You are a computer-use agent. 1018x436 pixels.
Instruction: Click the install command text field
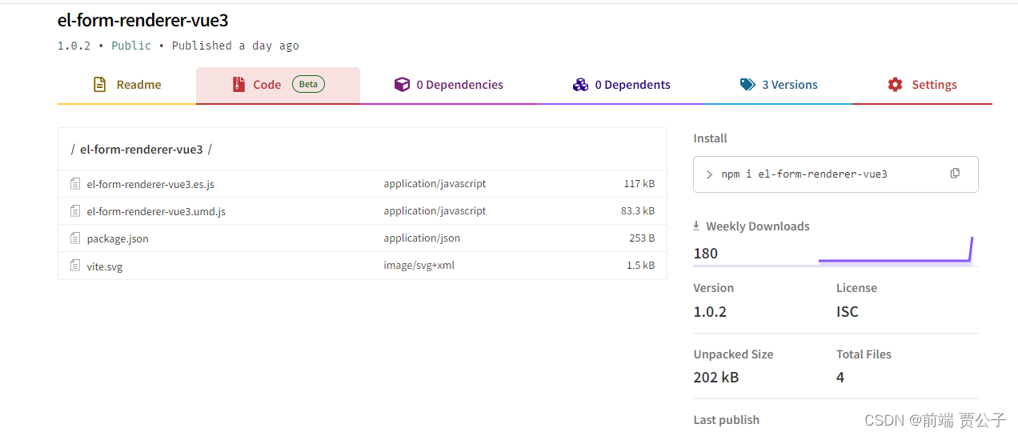836,174
